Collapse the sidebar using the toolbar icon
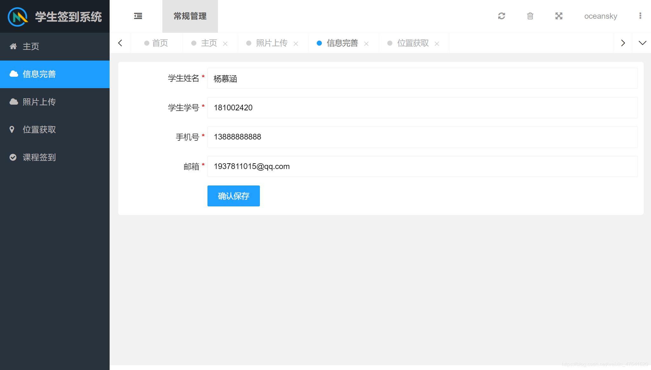 coord(138,16)
